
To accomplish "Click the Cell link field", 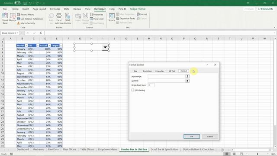I will coord(166,81).
